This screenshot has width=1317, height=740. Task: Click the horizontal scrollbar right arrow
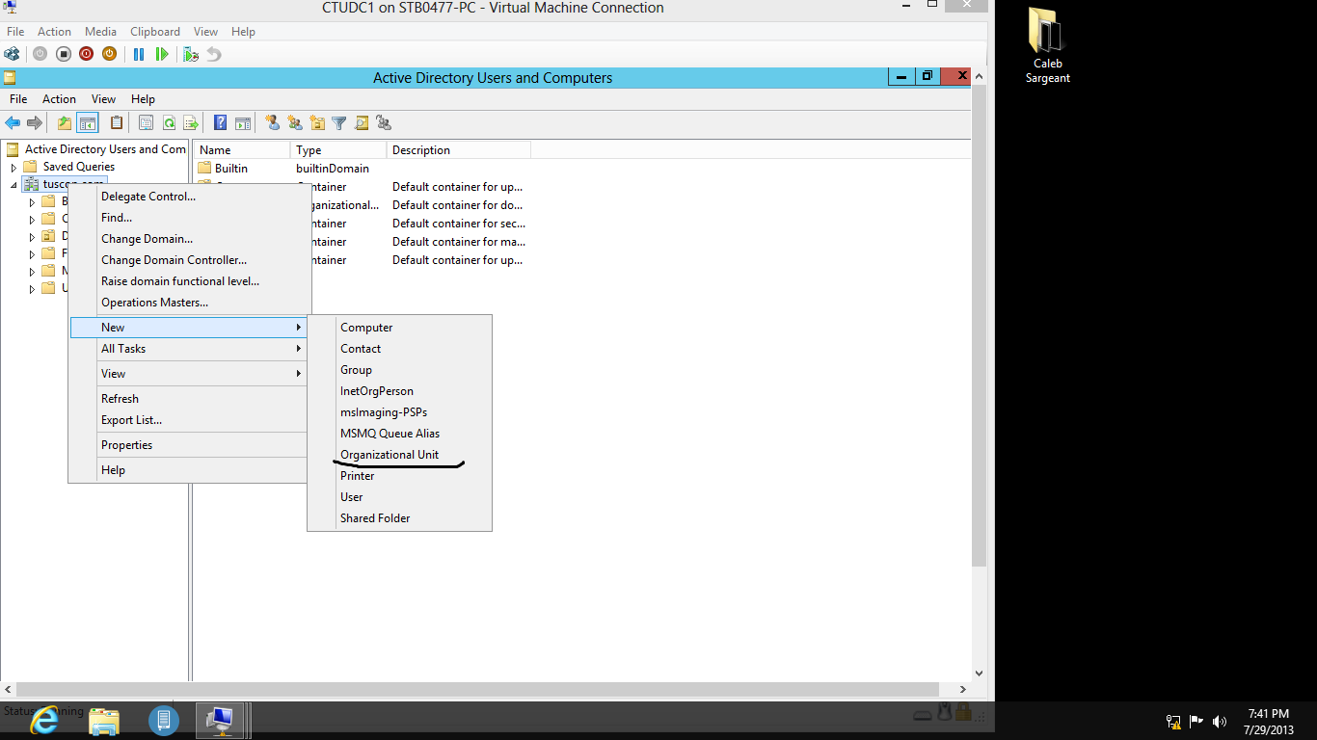[x=962, y=690]
